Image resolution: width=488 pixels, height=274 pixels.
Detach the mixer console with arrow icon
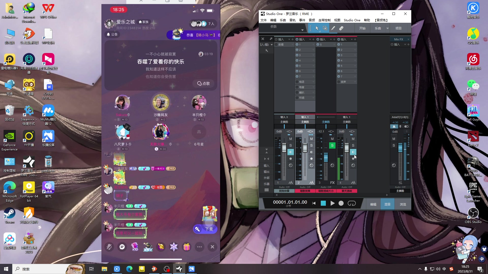pyautogui.click(x=271, y=39)
